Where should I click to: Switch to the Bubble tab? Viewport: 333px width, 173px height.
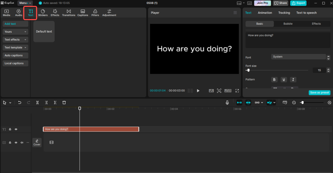point(288,24)
